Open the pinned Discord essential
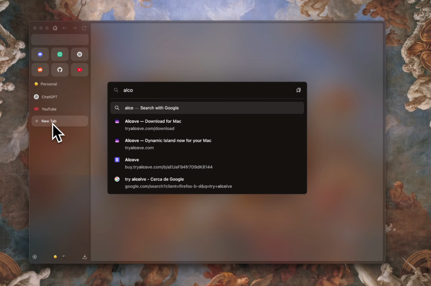The image size is (431, 286). click(x=40, y=54)
